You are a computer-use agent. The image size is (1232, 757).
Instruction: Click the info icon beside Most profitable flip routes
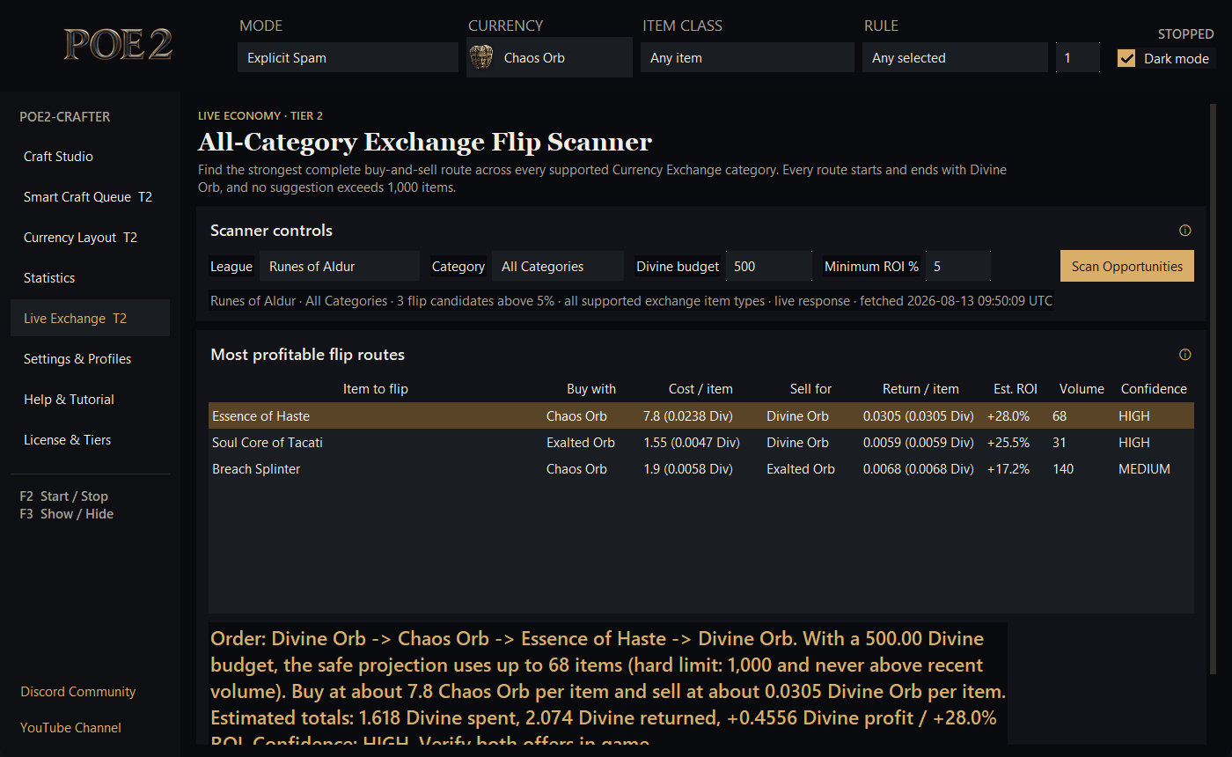[x=1184, y=355]
